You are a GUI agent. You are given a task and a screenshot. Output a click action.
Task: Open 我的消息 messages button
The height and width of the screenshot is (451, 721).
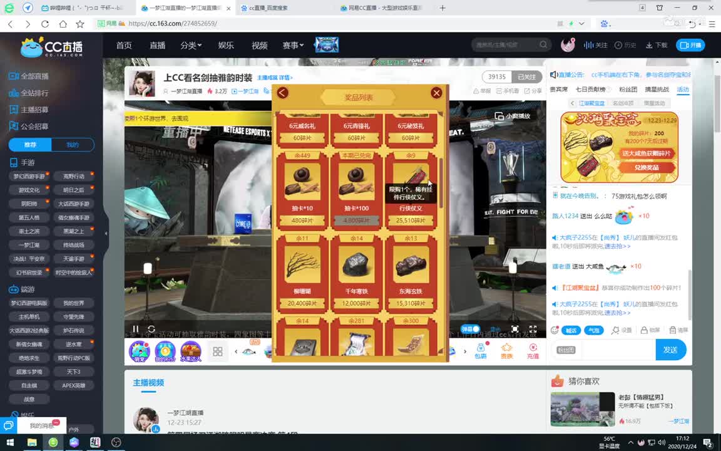pyautogui.click(x=41, y=425)
